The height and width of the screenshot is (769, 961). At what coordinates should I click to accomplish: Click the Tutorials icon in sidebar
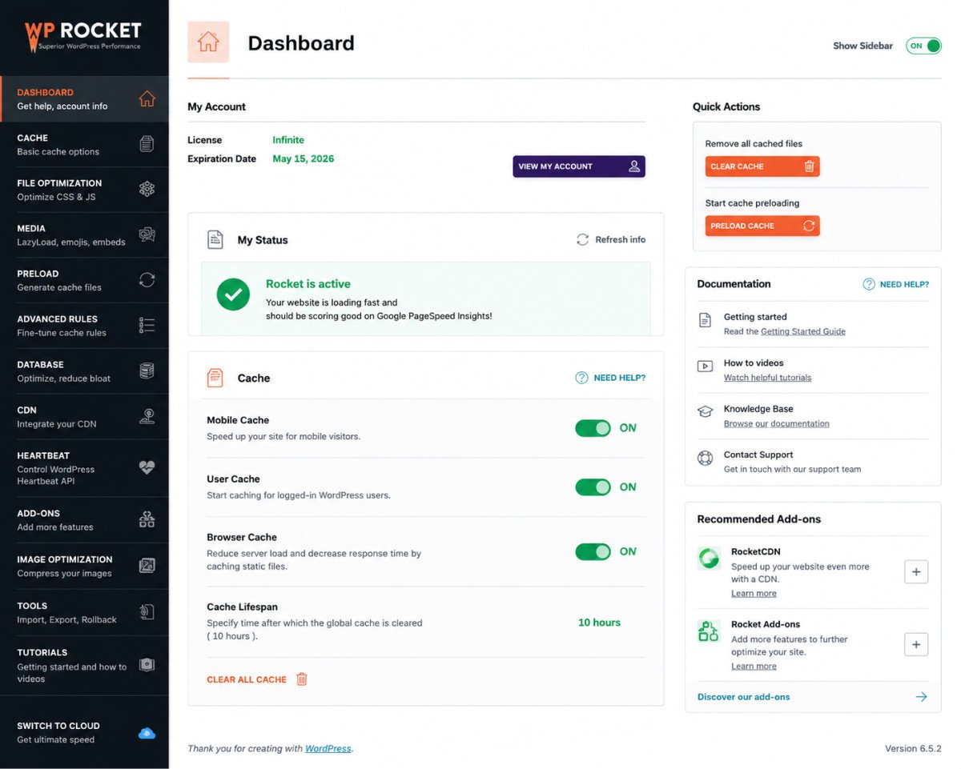coord(147,665)
